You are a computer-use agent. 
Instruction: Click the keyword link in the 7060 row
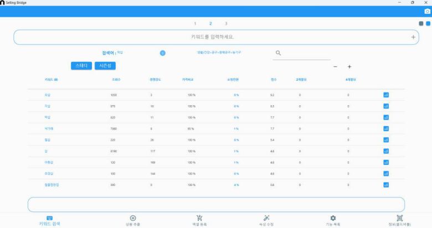point(49,128)
